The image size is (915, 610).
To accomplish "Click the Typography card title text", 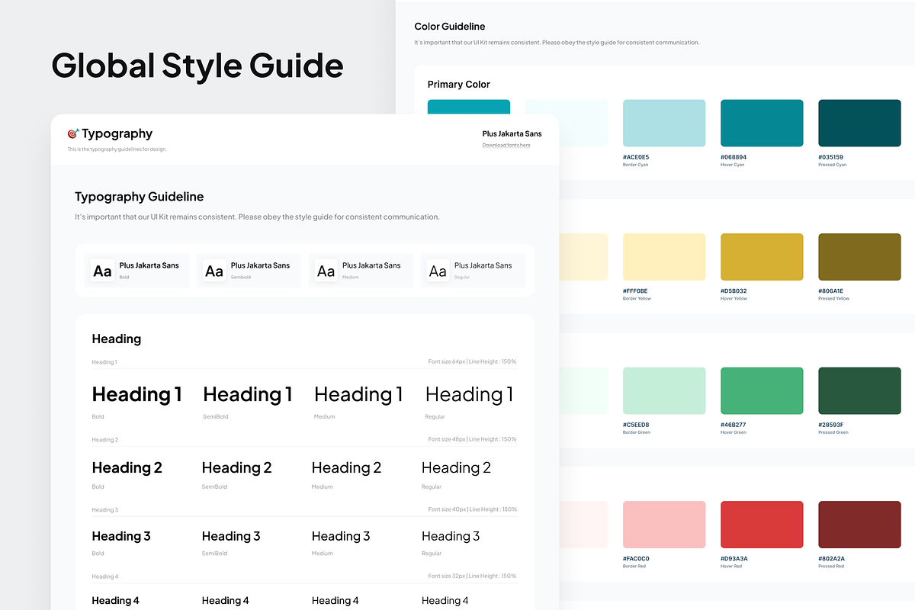I will click(117, 133).
